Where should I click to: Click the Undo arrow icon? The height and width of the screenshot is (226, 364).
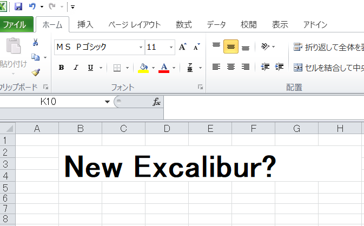coord(32,6)
